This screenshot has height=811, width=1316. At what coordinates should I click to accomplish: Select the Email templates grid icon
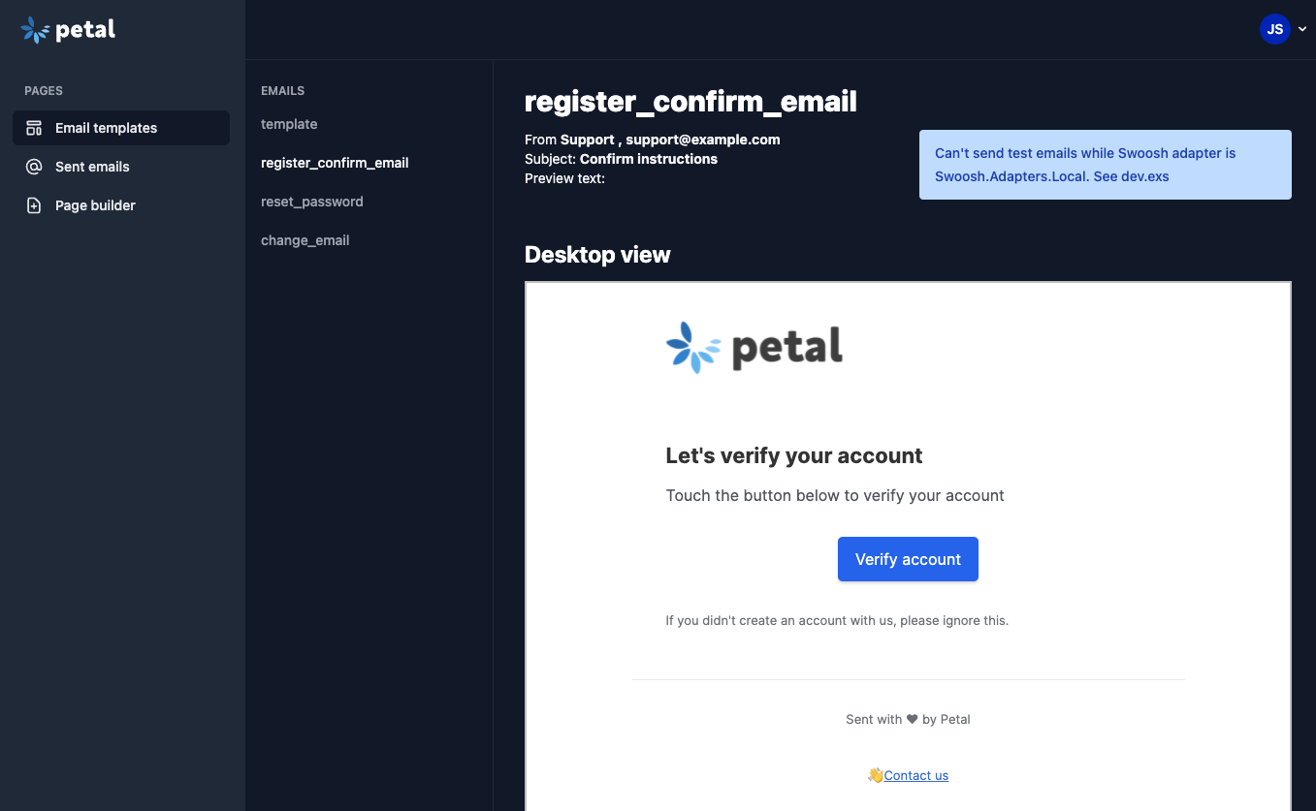(34, 127)
